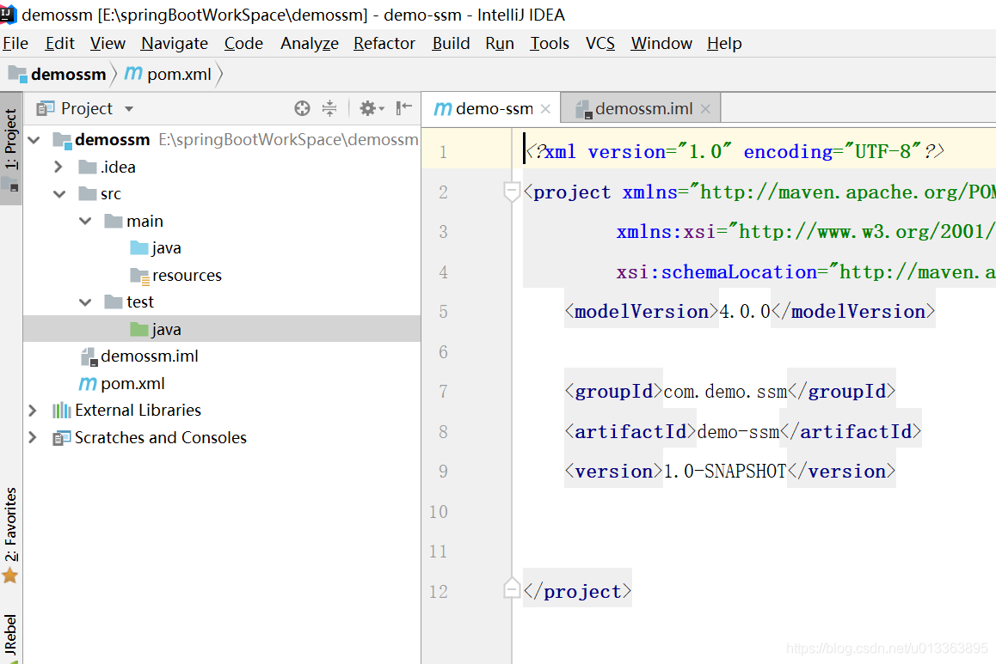Click the resources folder icon

(x=139, y=275)
